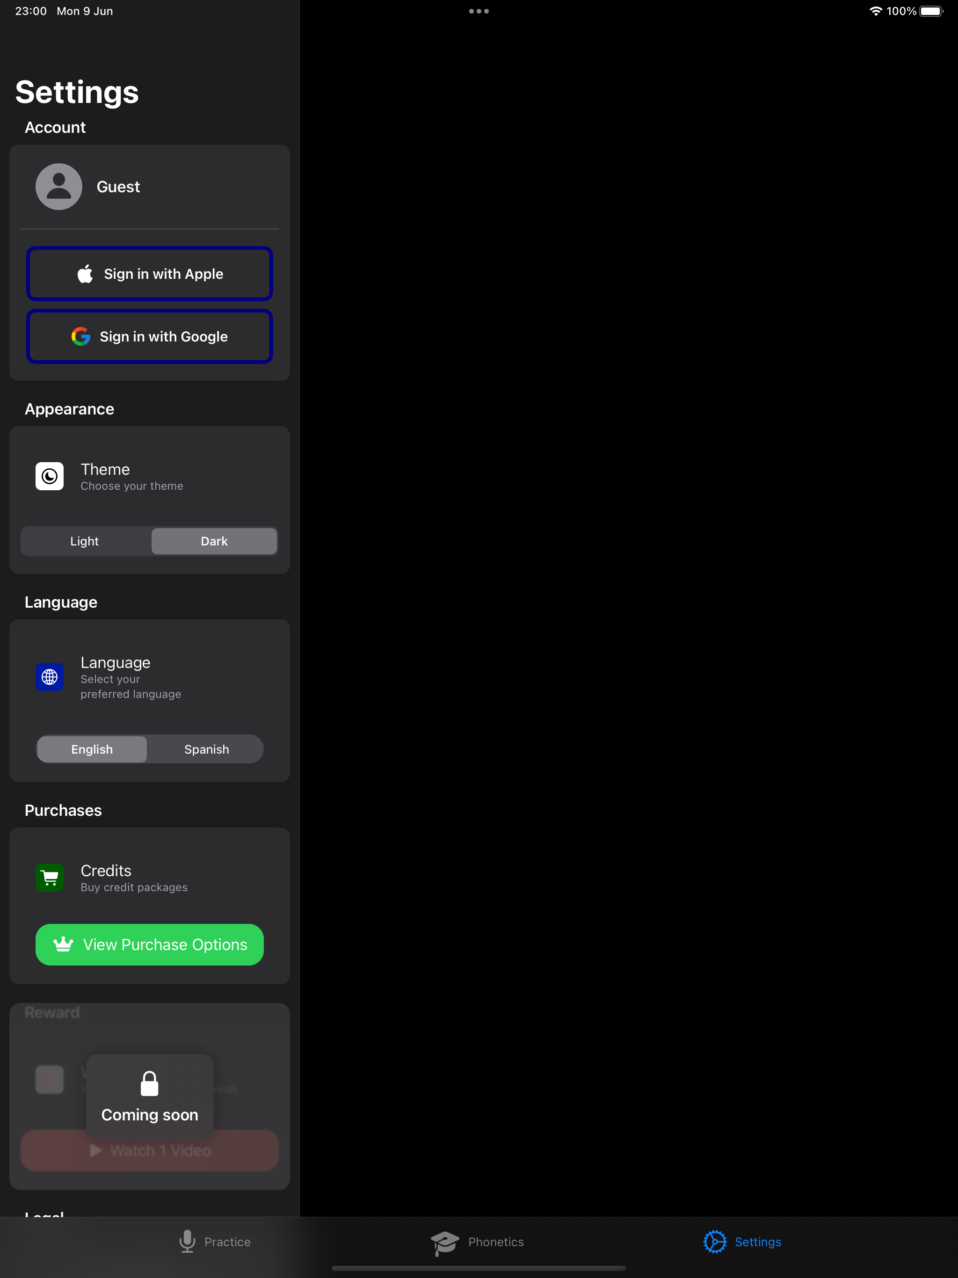Tap the blurred Watch 1 Video button
Viewport: 958px width, 1278px height.
point(150,1150)
